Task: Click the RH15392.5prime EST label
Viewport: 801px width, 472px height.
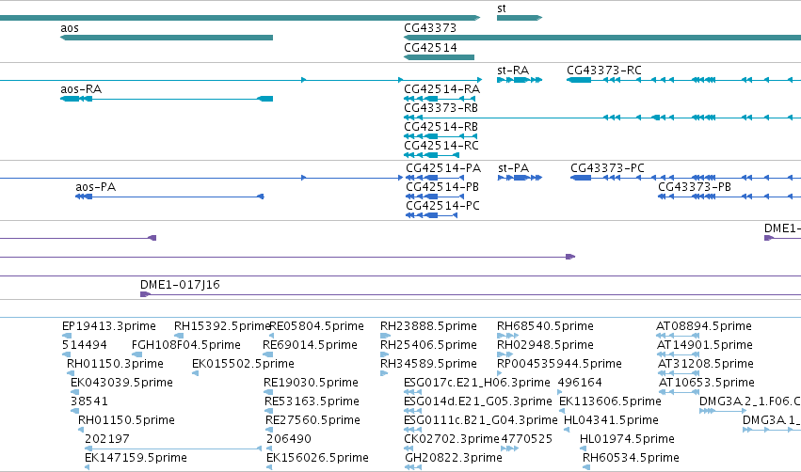Action: click(x=222, y=326)
